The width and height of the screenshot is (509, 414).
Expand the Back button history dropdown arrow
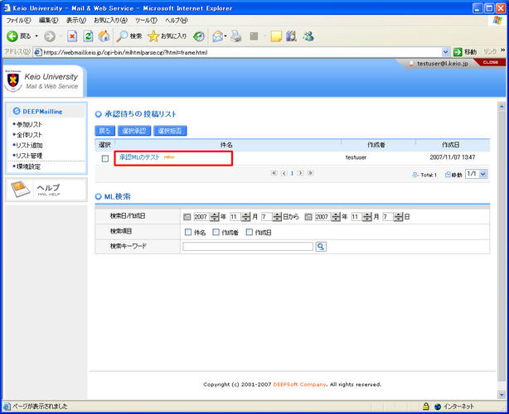[x=36, y=36]
